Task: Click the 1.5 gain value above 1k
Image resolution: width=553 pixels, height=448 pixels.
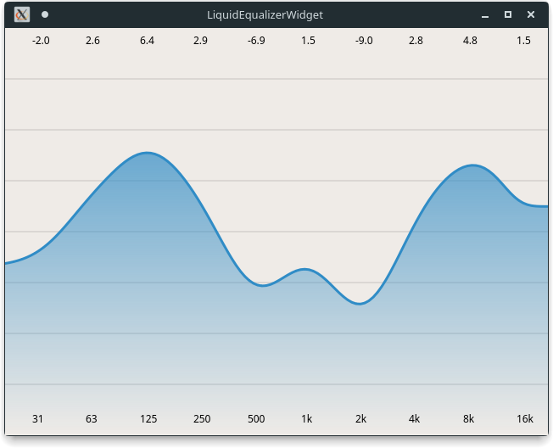Action: [308, 41]
